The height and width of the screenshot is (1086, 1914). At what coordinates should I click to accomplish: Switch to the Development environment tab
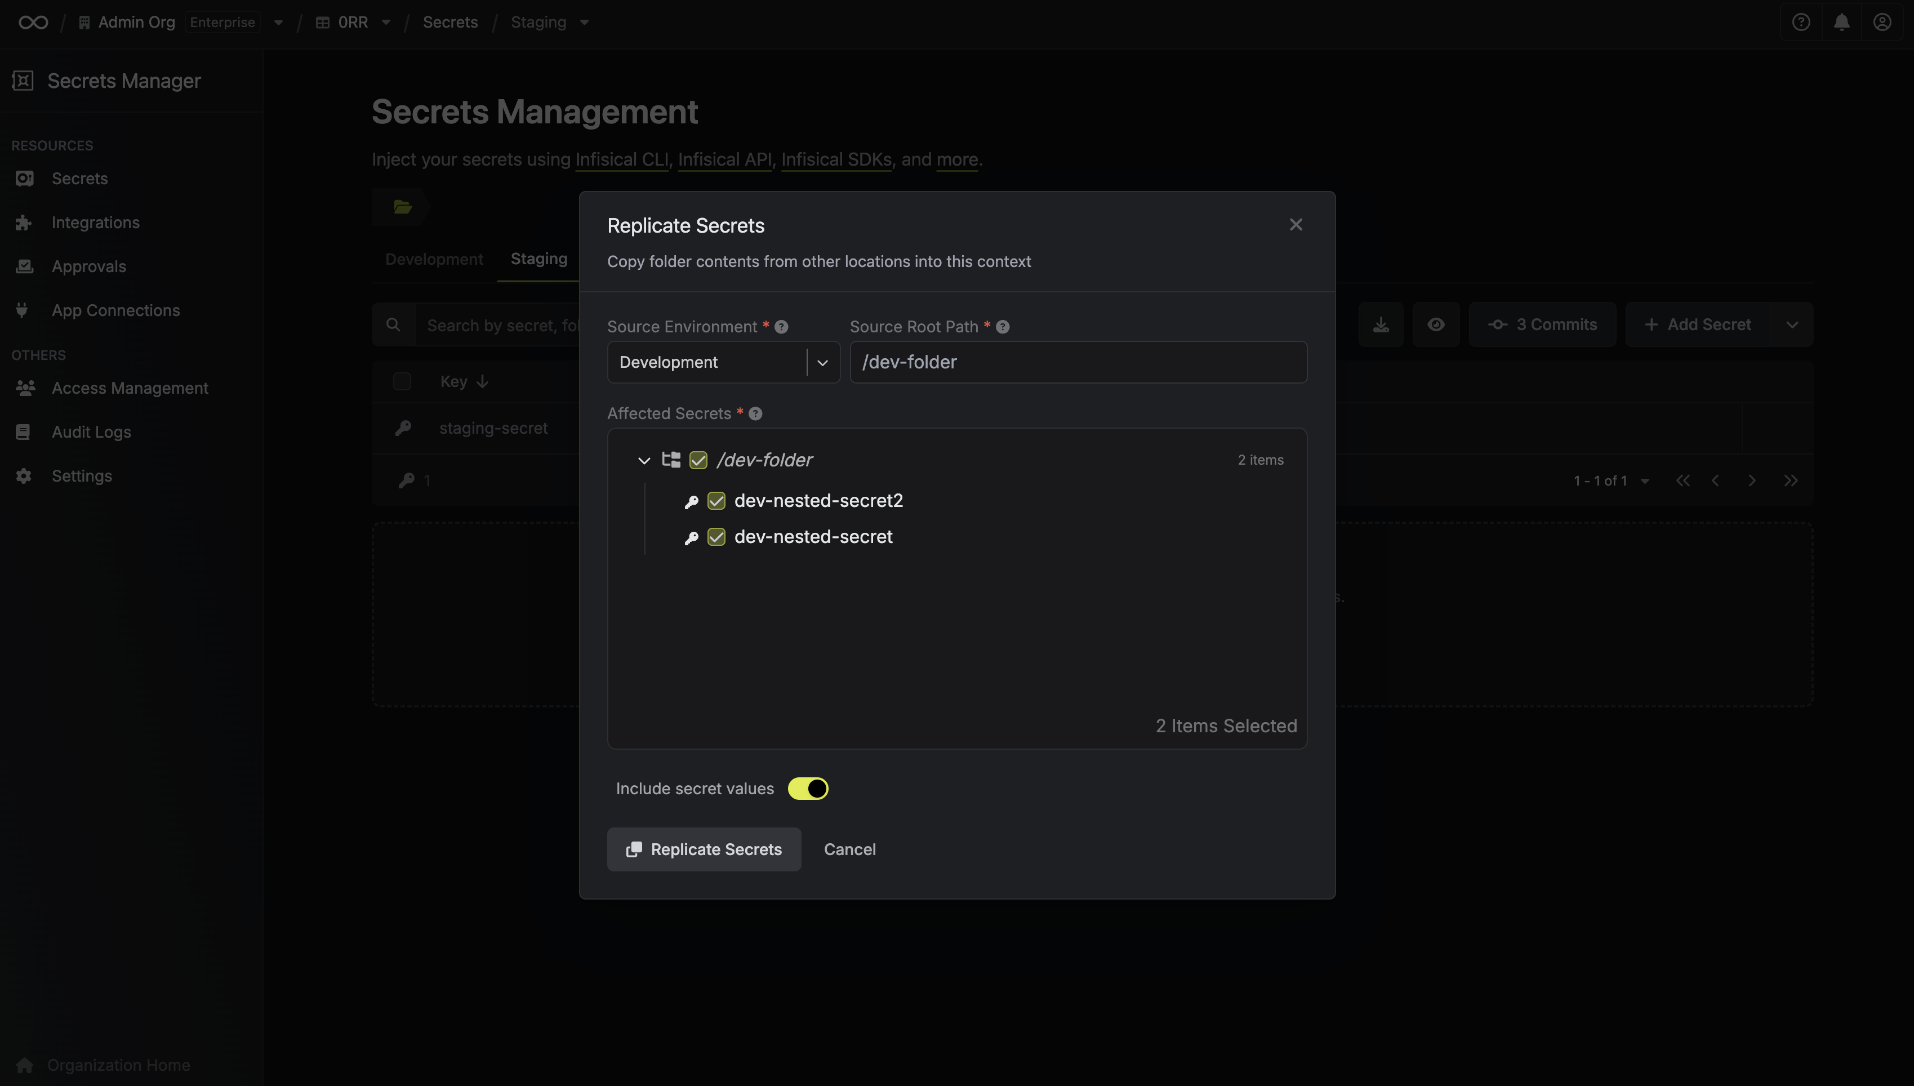coord(434,259)
